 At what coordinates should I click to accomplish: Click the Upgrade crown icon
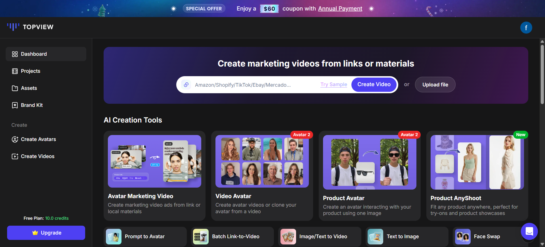[x=35, y=233]
